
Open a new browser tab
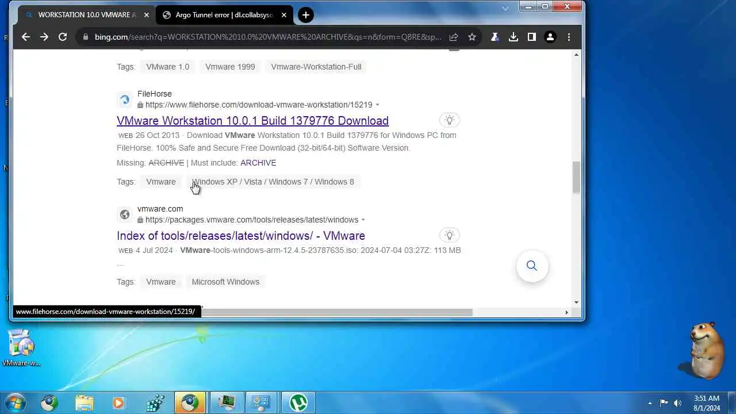[x=306, y=15]
